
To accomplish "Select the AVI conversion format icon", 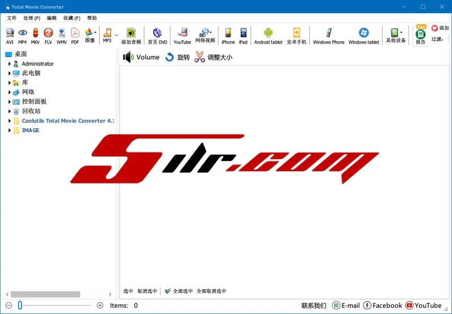I will pos(10,36).
